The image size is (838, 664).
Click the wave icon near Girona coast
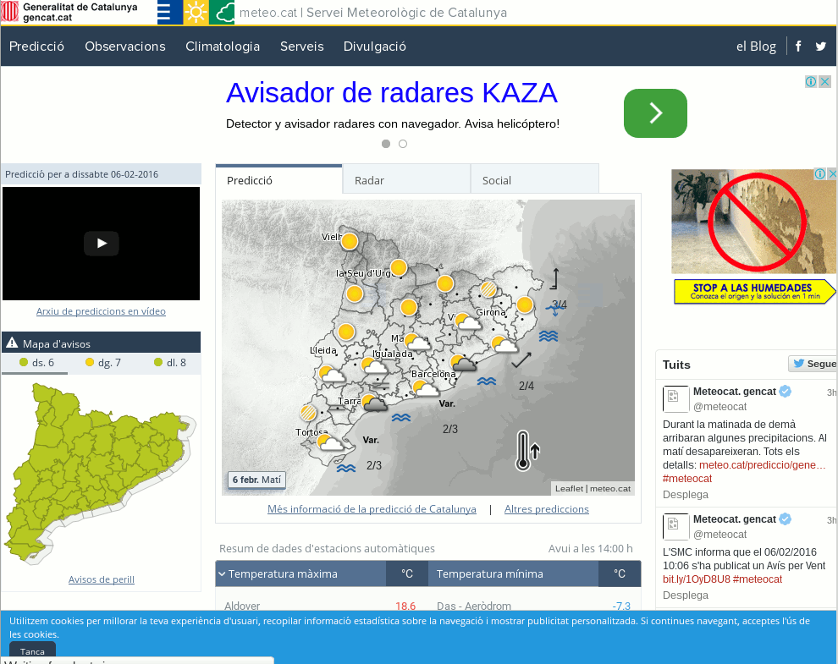(549, 336)
